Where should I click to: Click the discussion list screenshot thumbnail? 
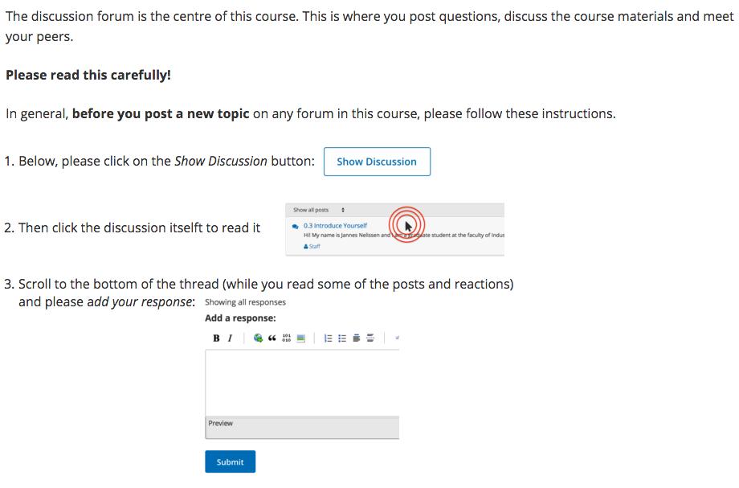coord(395,230)
